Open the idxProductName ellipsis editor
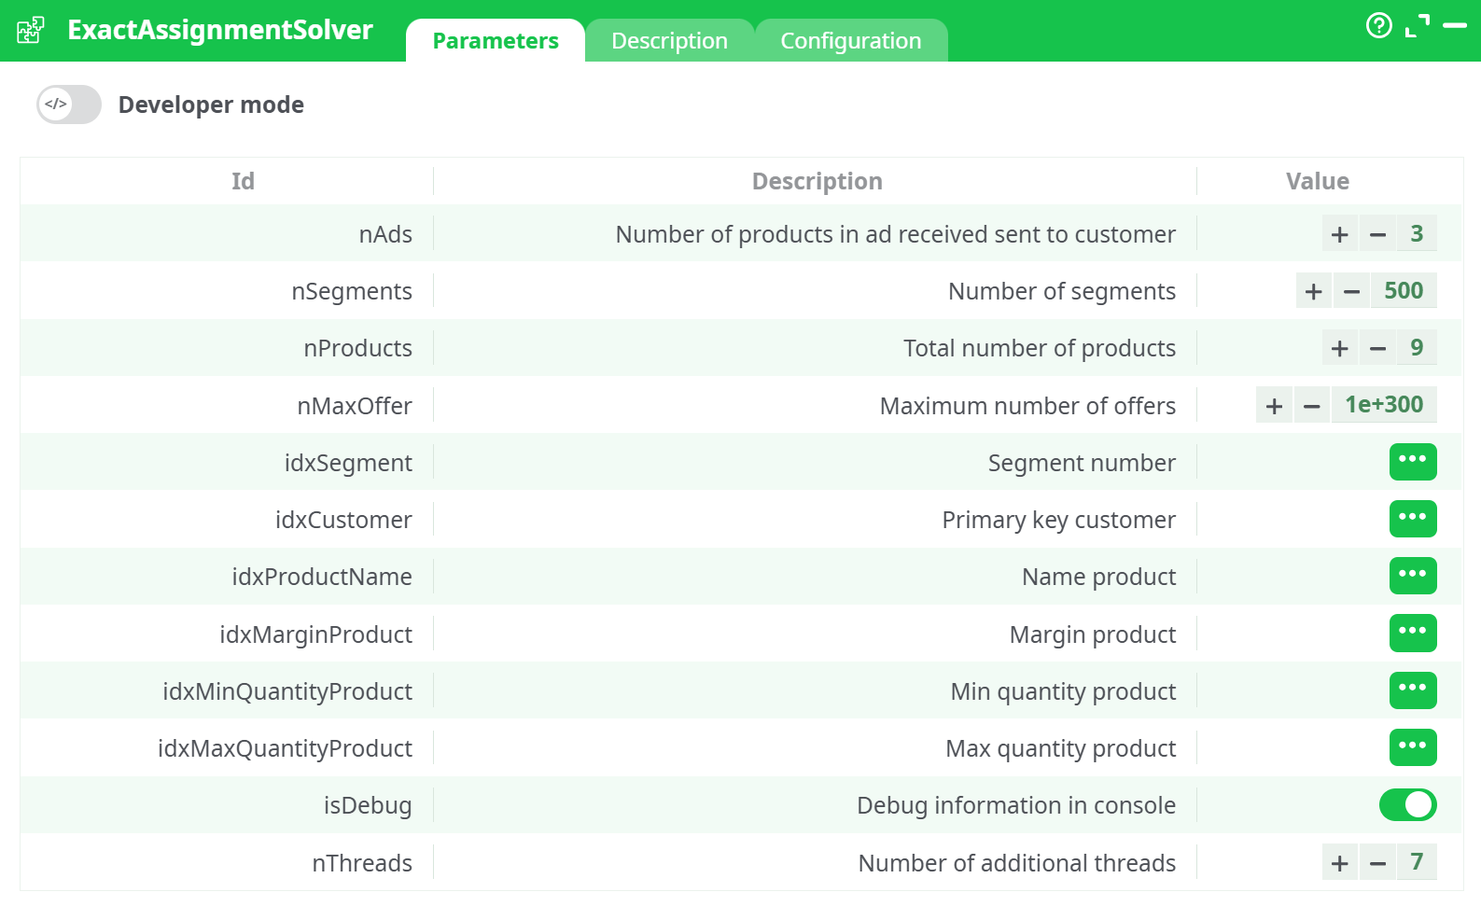 pos(1413,576)
